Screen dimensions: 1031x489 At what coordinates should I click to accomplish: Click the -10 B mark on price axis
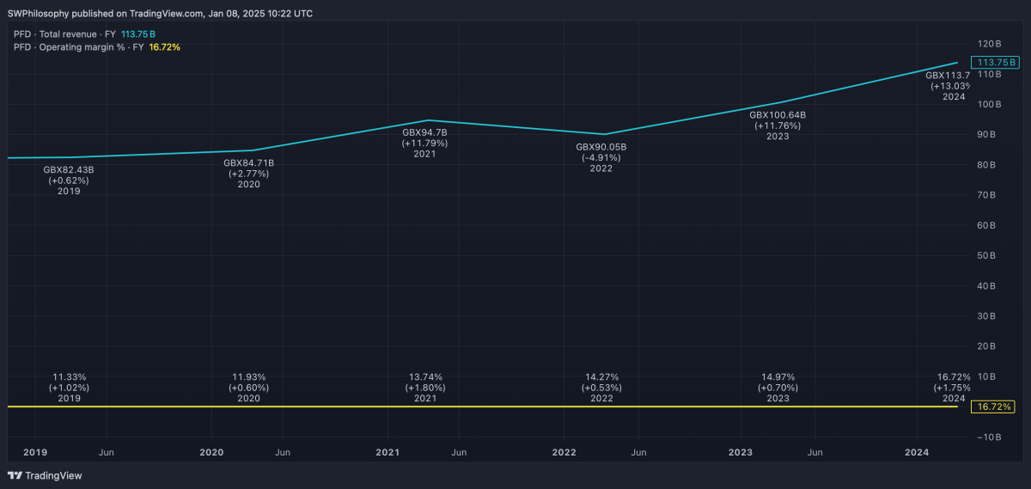985,437
